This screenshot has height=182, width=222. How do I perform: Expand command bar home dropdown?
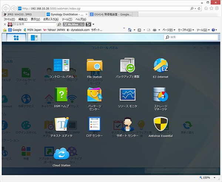point(135,30)
